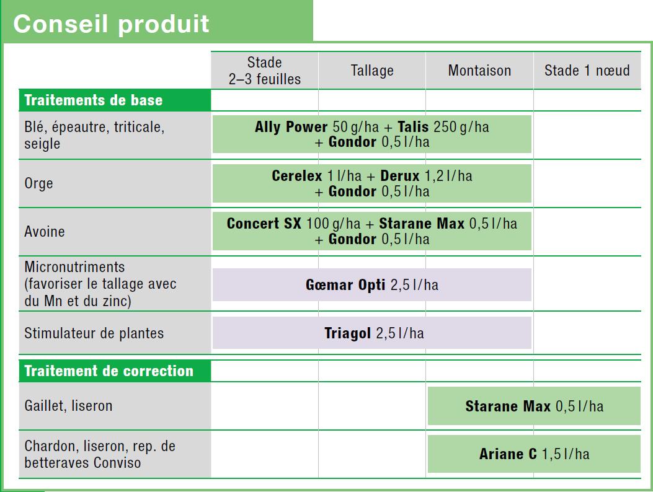
Task: Select the Orge row label
Action: pyautogui.click(x=39, y=183)
